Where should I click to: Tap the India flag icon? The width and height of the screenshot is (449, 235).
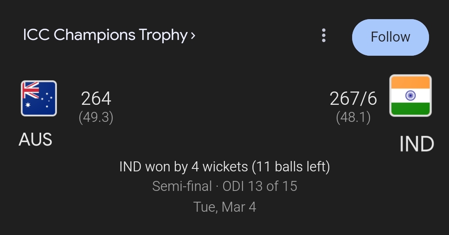410,96
